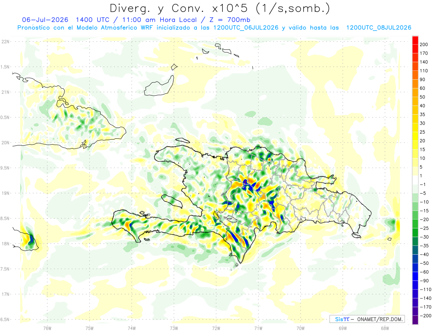
Task: Click the colorbar value '-40'
Action: [x=424, y=254]
